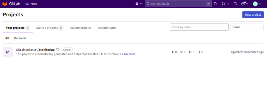Open GitLab Instance / Monitoring project link

(35, 50)
